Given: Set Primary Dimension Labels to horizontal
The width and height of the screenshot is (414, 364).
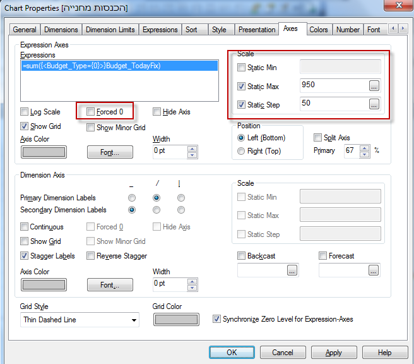Looking at the screenshot, I should pos(132,198).
